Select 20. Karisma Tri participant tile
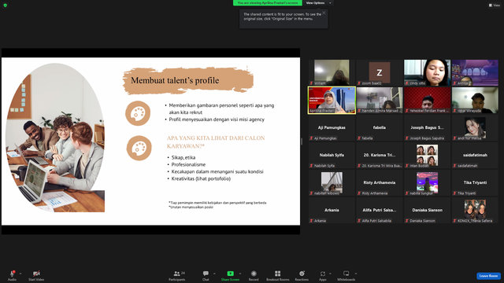504x283 pixels. tap(380, 156)
